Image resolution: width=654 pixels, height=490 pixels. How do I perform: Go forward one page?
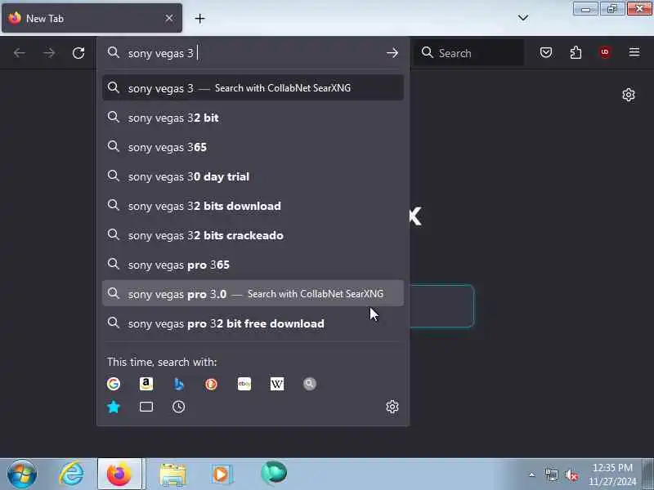coord(49,53)
